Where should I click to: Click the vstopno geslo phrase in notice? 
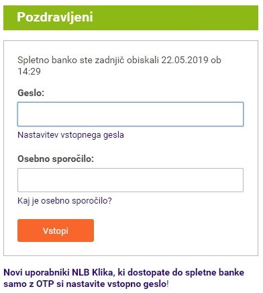coord(137,284)
